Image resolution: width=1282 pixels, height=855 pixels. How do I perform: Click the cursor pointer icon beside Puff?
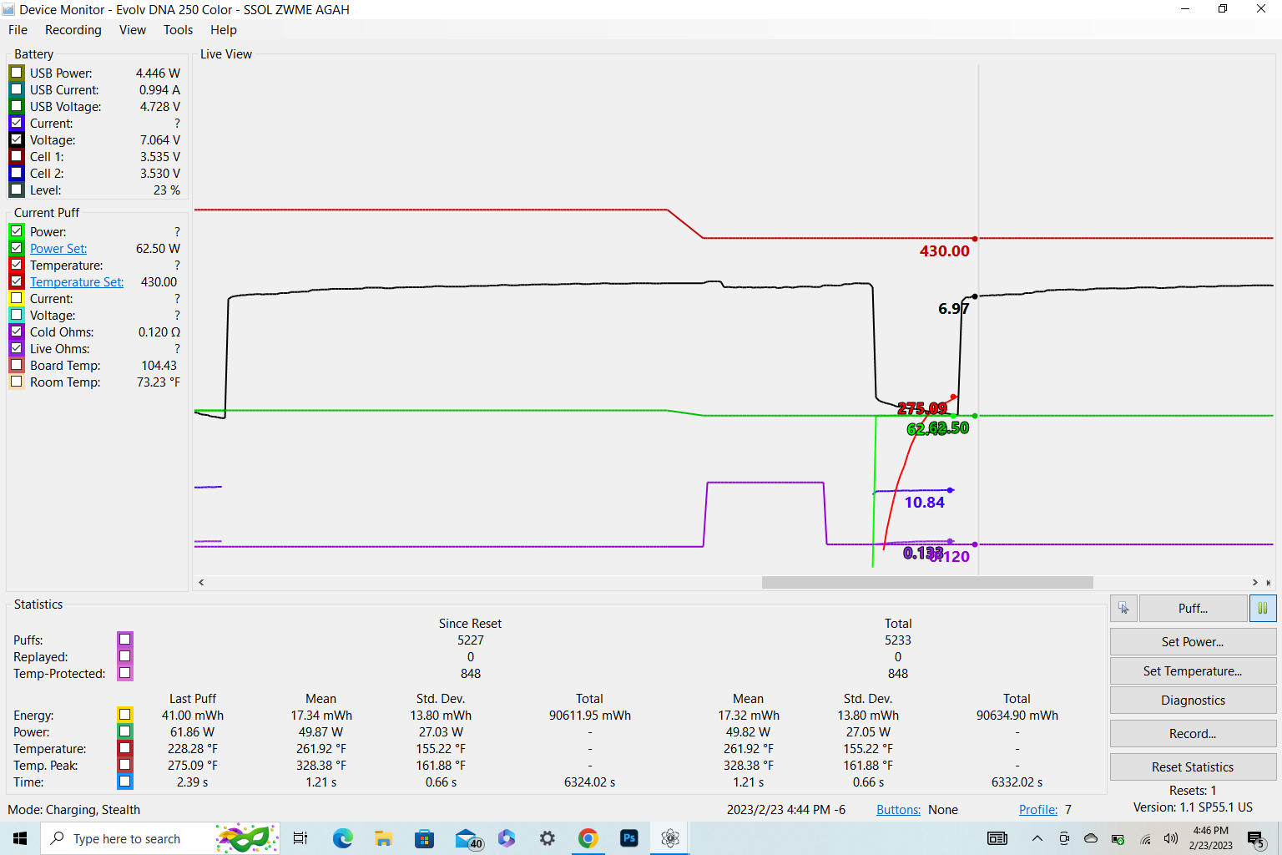coord(1123,609)
